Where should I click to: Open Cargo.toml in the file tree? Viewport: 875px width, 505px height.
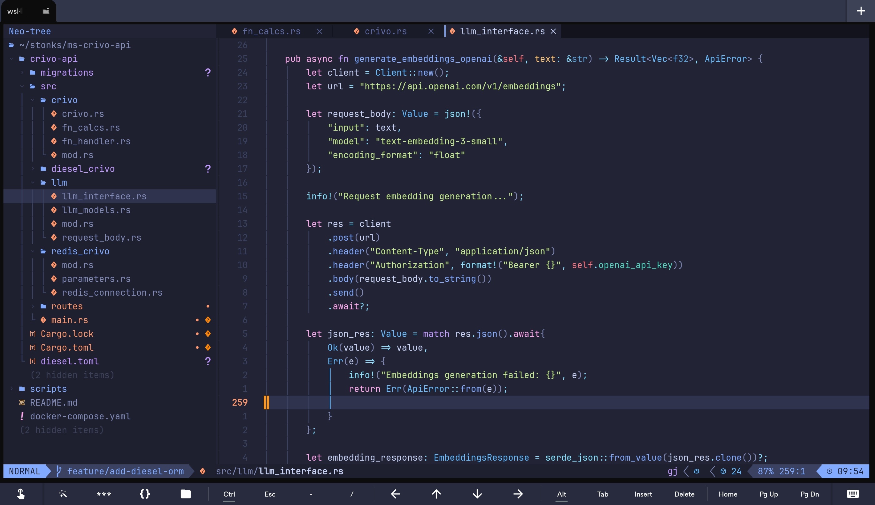tap(67, 347)
